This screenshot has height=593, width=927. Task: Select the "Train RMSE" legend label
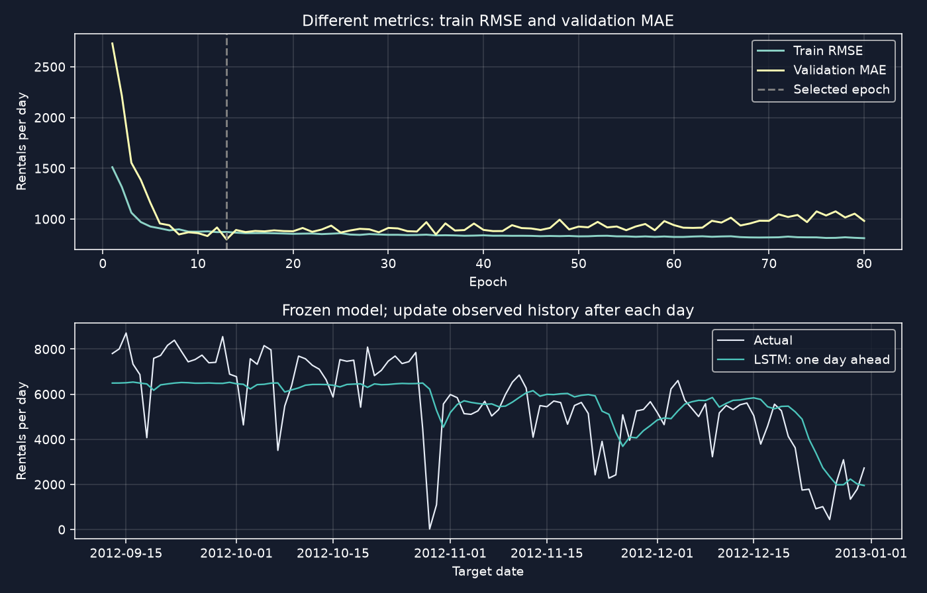(x=828, y=51)
